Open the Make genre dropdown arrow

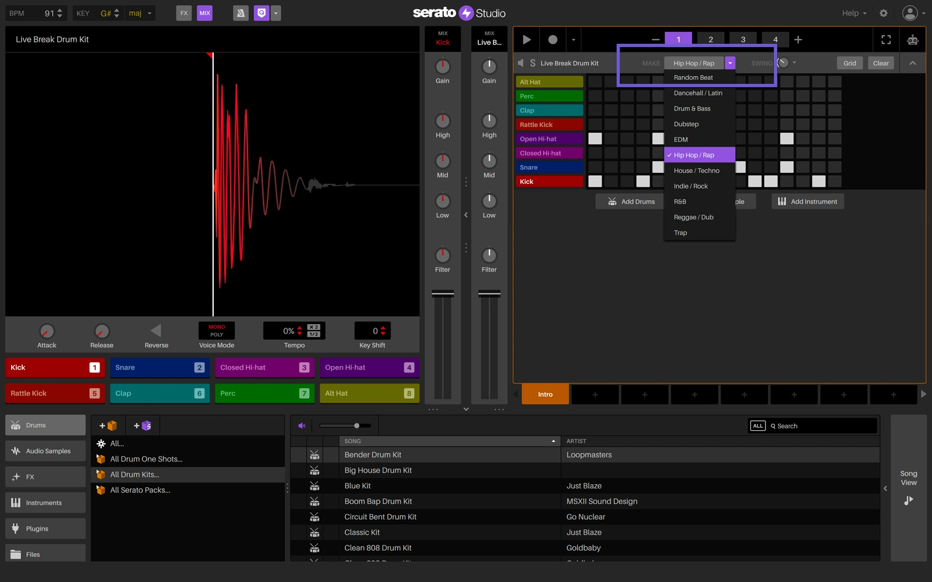730,63
